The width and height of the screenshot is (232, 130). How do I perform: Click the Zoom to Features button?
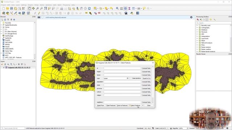(x=122, y=105)
